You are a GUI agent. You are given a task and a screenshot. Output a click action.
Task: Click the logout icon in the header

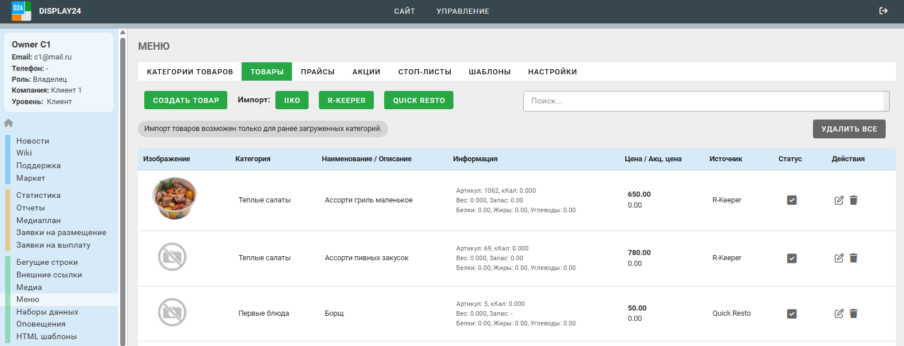883,11
